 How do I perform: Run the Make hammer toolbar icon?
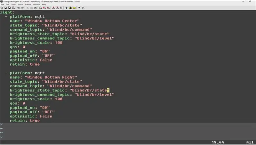[x=66, y=8]
